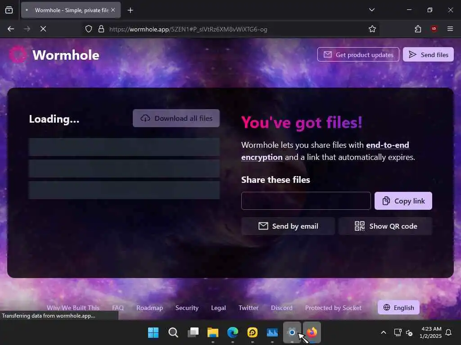Expand the list all tabs chevron
Viewport: 461px width, 345px height.
pos(371,10)
